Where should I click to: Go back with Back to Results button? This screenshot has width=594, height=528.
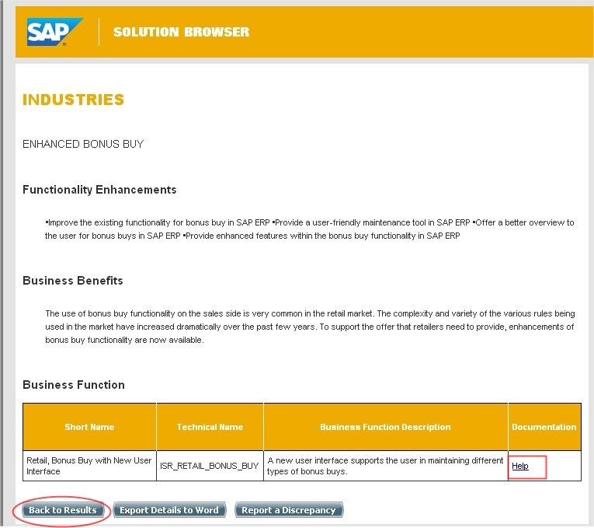click(x=63, y=510)
